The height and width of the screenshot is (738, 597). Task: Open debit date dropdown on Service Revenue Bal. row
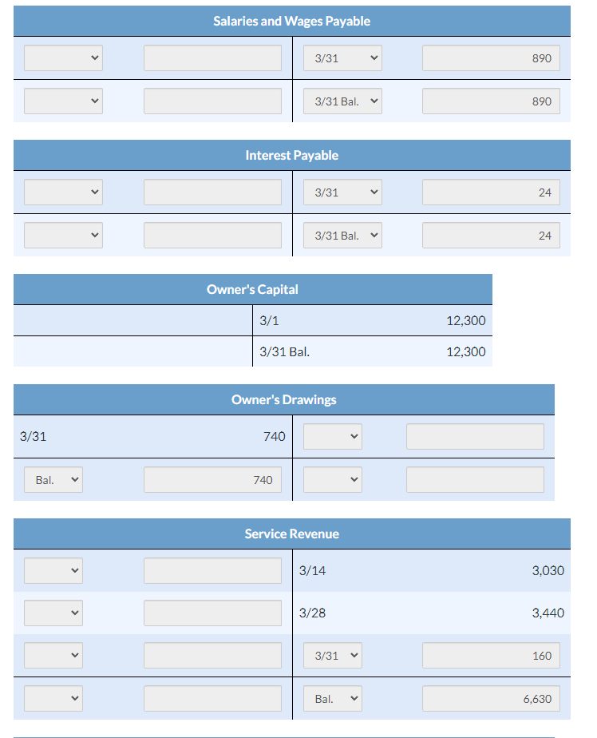(53, 698)
